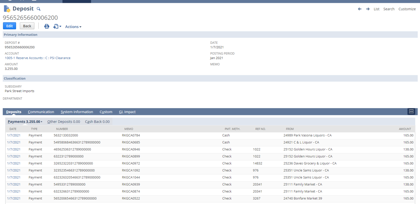Select payment number 54953312789000000
This screenshot has width=420, height=204.
pos(70,184)
